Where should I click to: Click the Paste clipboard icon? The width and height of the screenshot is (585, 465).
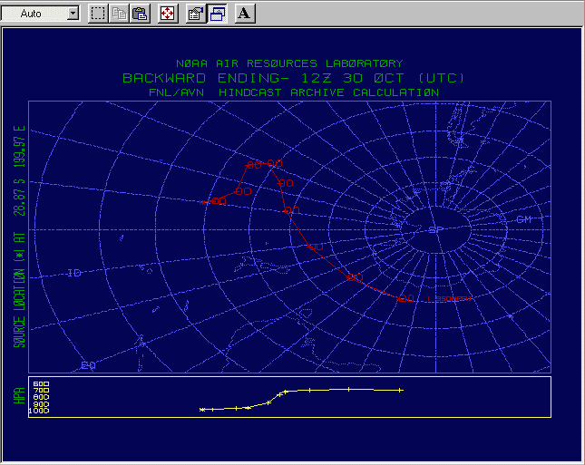pyautogui.click(x=140, y=14)
